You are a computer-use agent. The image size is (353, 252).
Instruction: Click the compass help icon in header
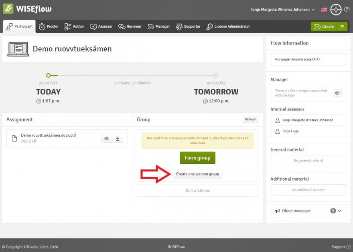[336, 9]
